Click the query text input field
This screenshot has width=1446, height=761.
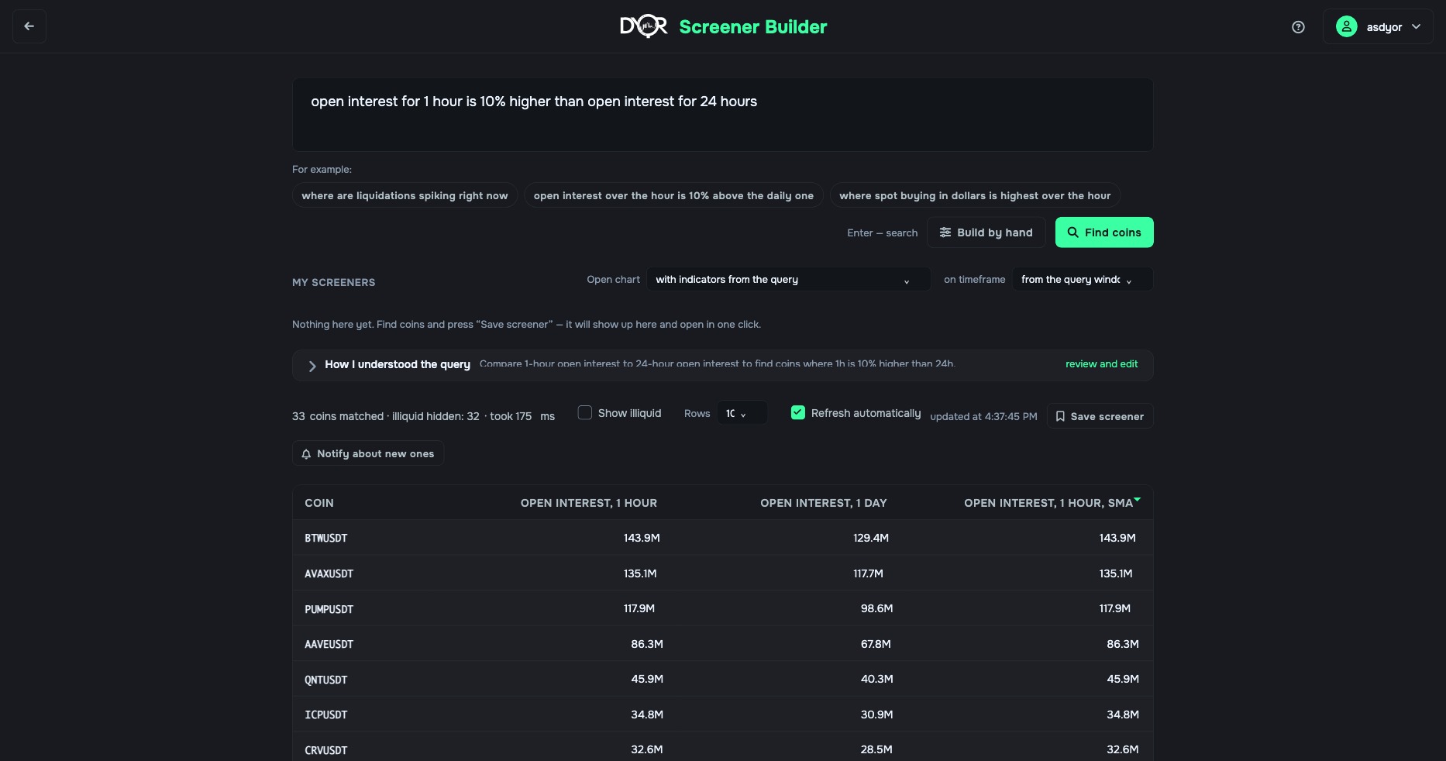coord(723,115)
